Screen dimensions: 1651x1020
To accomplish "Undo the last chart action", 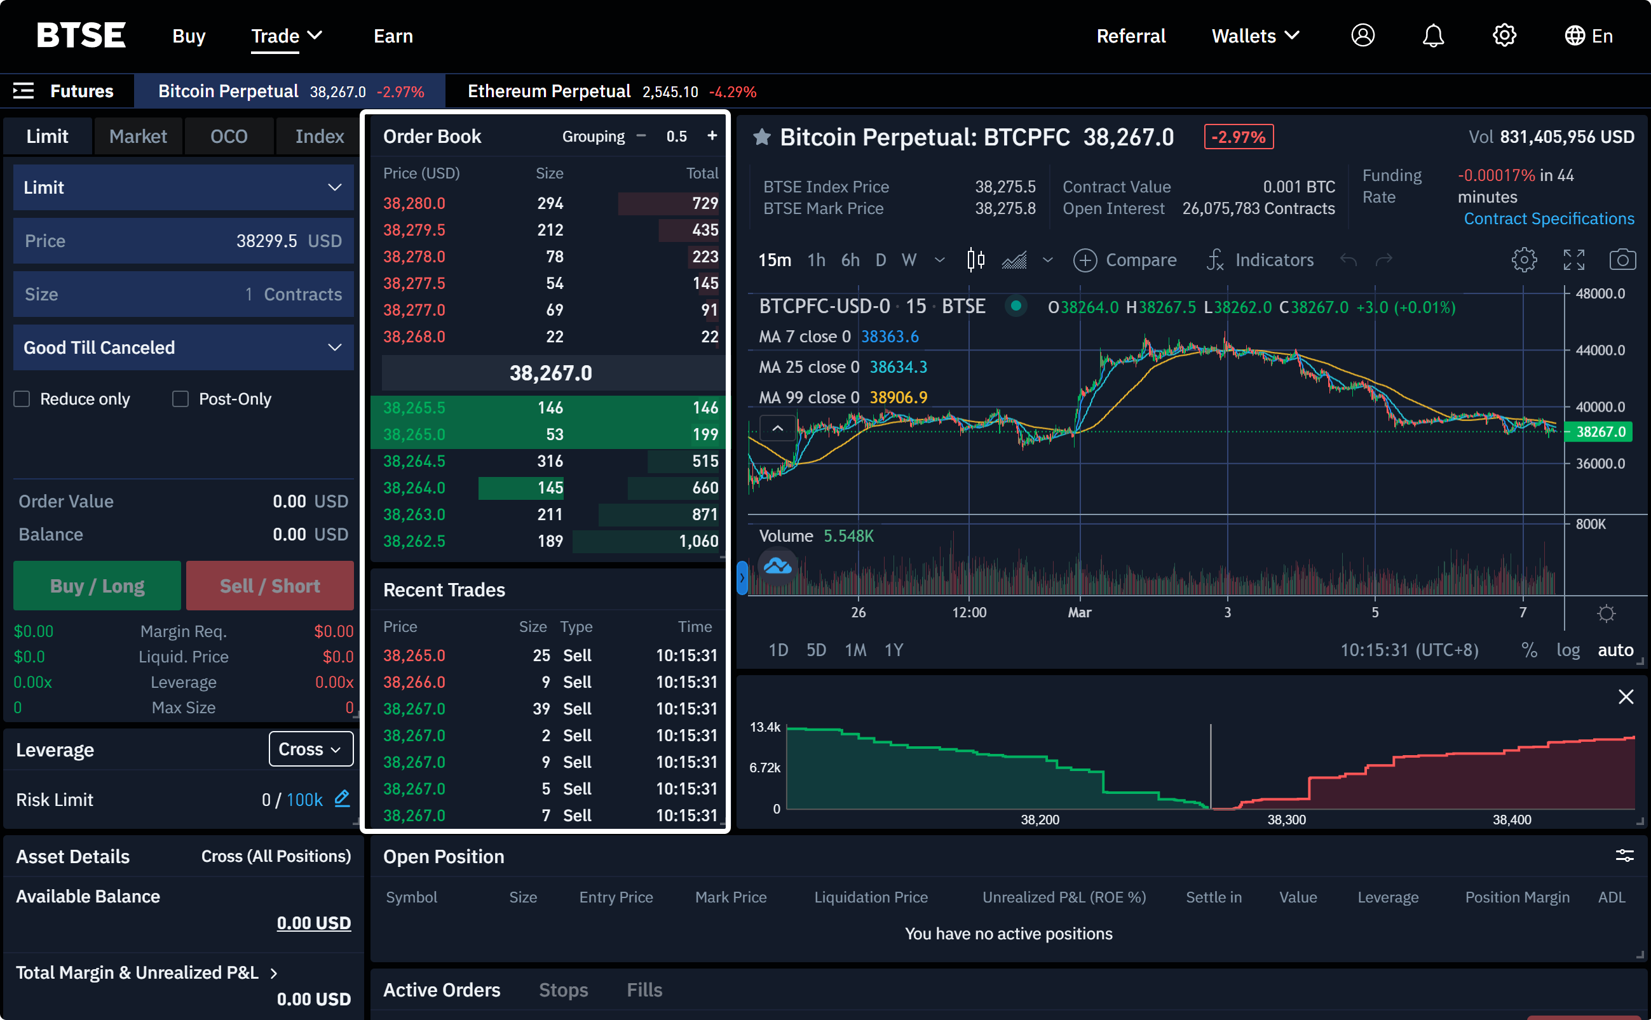I will pos(1348,260).
